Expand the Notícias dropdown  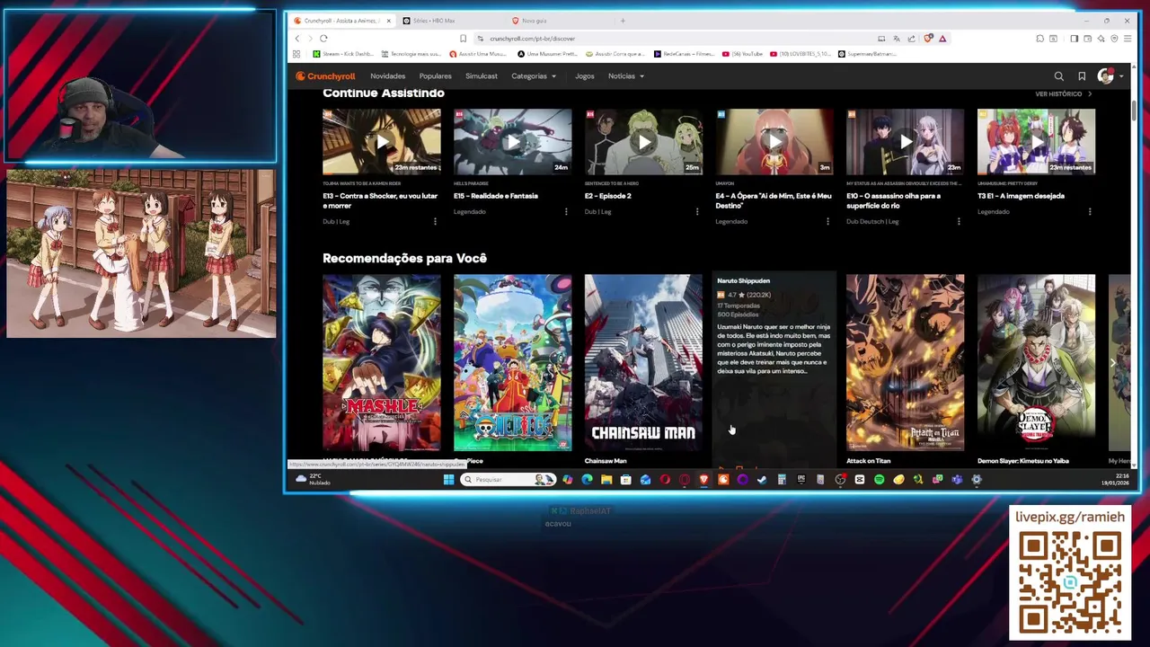click(626, 76)
